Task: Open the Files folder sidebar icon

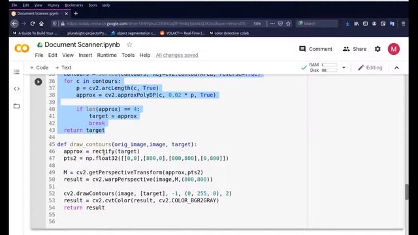Action: coord(16,106)
